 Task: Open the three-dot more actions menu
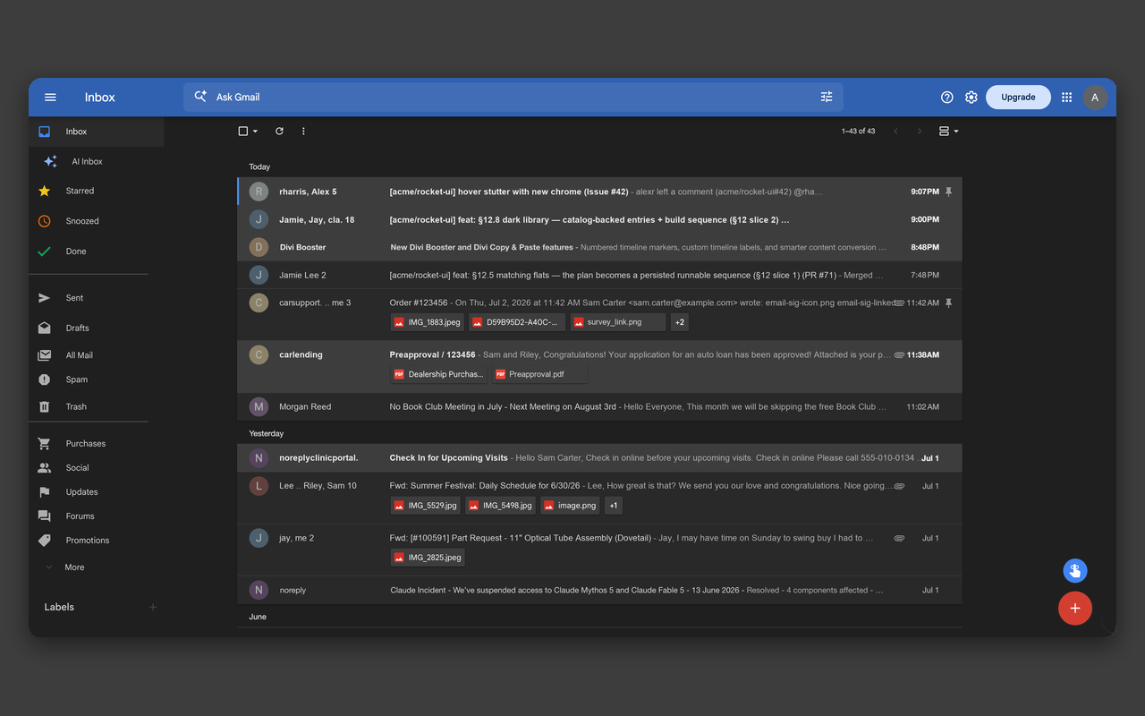pos(303,131)
